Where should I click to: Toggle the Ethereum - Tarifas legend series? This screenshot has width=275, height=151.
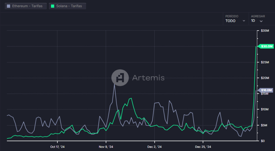[x=26, y=6]
